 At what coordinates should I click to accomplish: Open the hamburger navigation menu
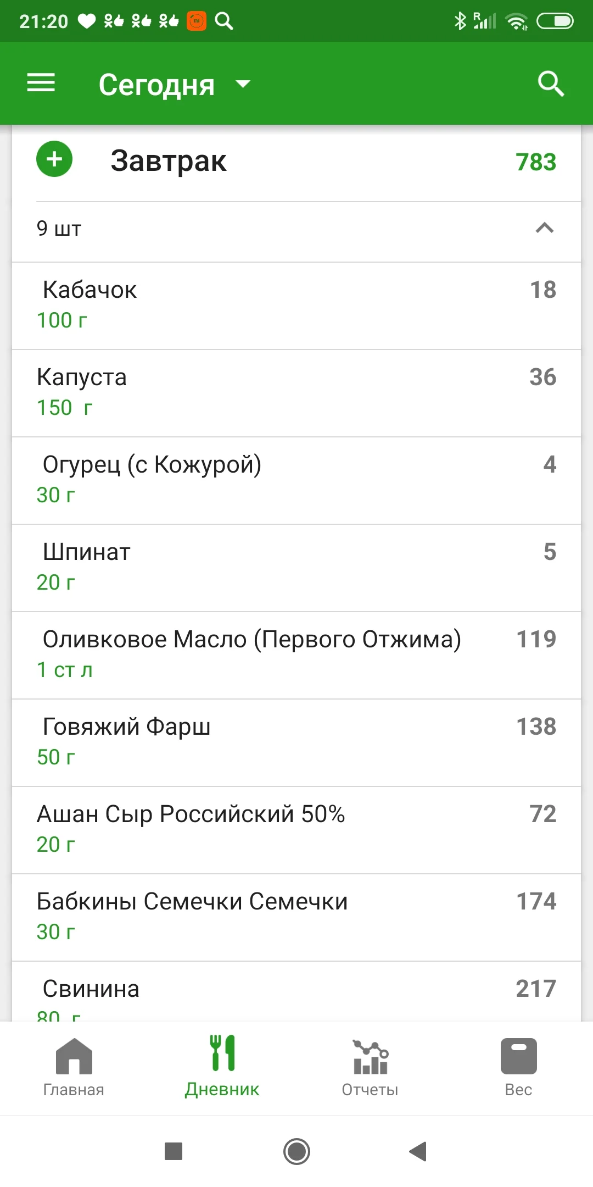(41, 84)
